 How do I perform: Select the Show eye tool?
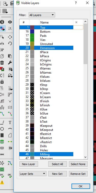10,22
